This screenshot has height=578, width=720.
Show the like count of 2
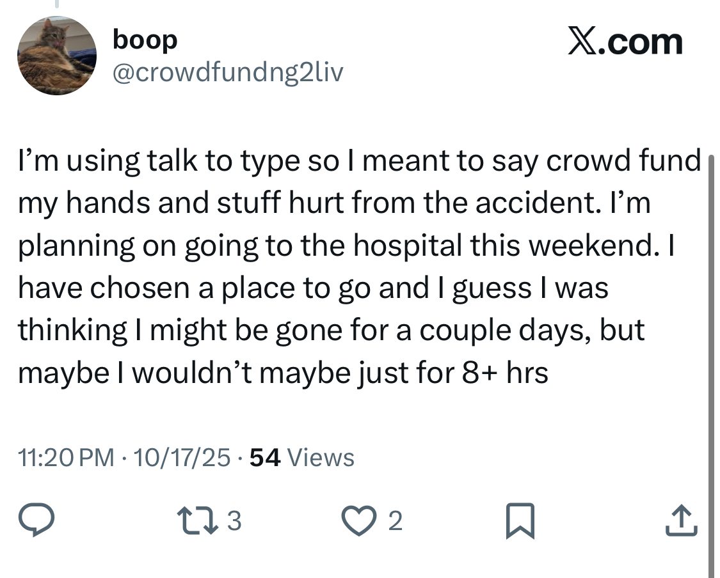click(396, 521)
